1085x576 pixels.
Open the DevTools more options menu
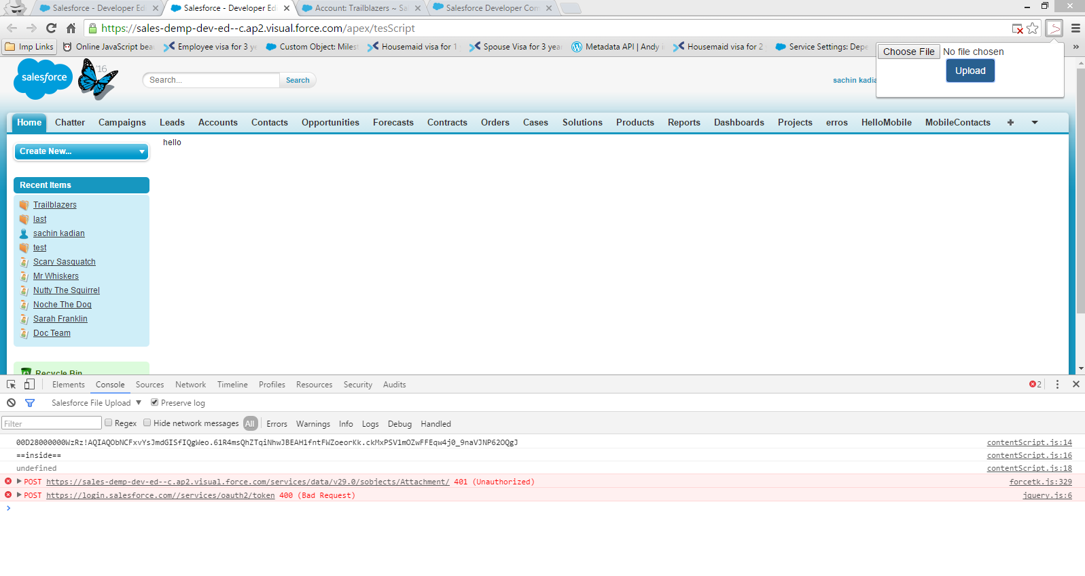click(x=1057, y=385)
